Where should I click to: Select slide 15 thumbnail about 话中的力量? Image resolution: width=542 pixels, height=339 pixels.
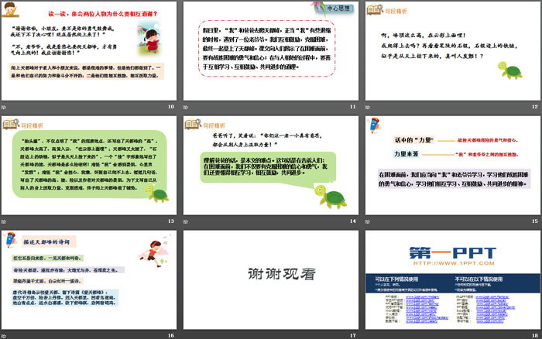[453, 165]
